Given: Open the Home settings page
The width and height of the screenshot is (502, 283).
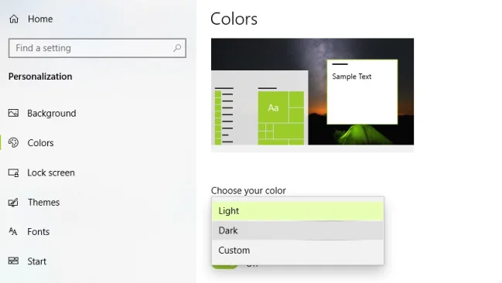Looking at the screenshot, I should [40, 19].
